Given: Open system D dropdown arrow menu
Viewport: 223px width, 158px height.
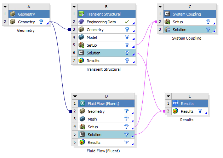Looking at the screenshot, I should [x=75, y=96].
